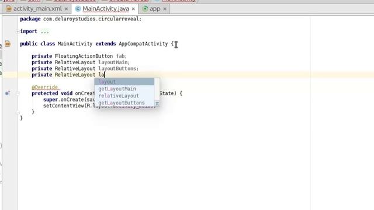Collapse the onCreate method fold marker
The height and width of the screenshot is (210, 374).
point(18,93)
